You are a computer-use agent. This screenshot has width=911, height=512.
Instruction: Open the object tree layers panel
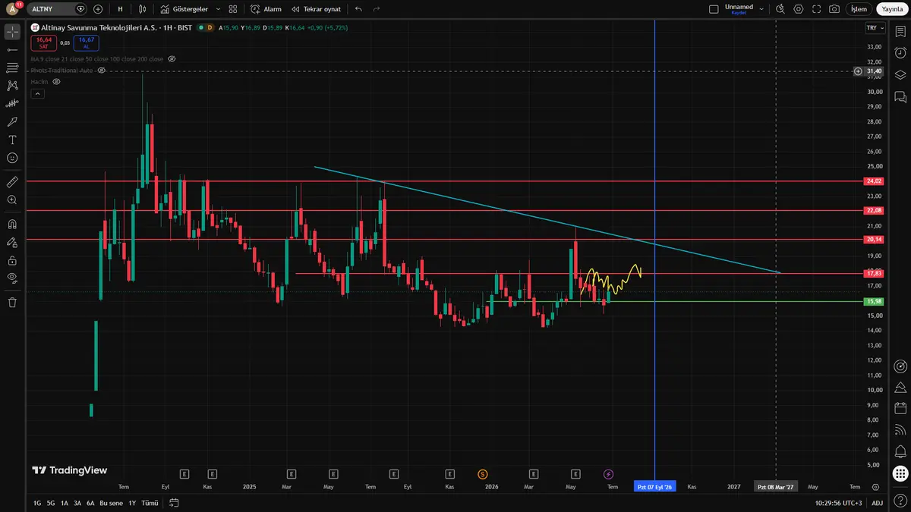coord(900,75)
